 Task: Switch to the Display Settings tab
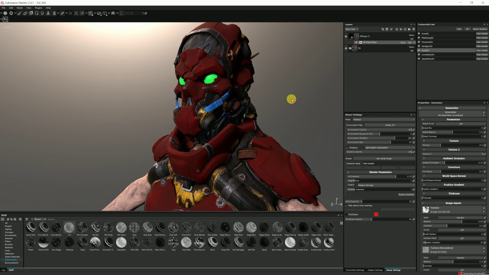(x=375, y=270)
